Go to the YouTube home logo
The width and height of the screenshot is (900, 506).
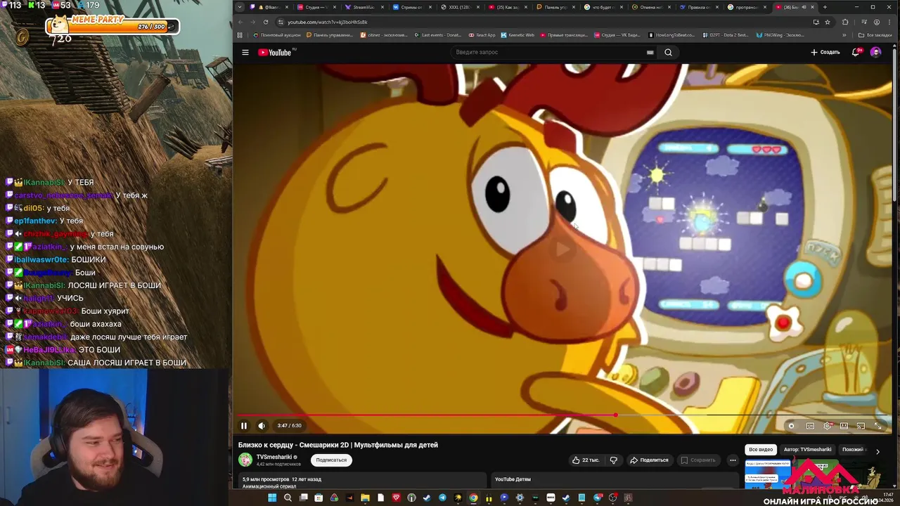coord(275,52)
